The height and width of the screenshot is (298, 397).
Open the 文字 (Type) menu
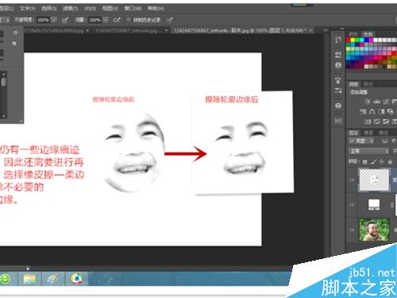(28, 9)
